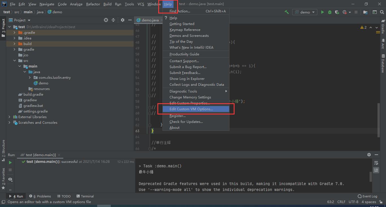Choose Check for Updates in Help menu

(x=186, y=122)
